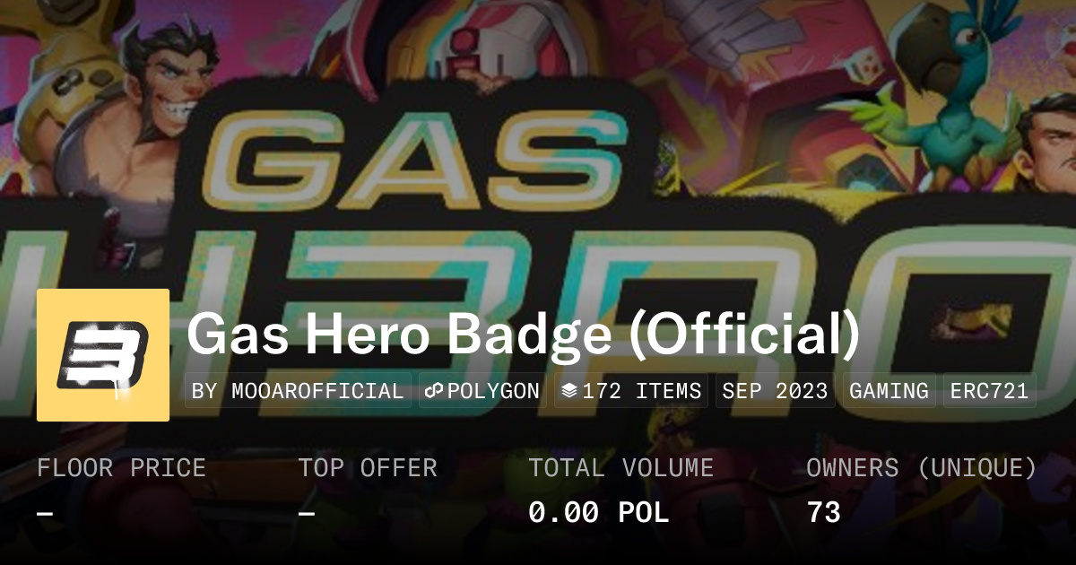Click the SEP 2023 date tag

776,391
